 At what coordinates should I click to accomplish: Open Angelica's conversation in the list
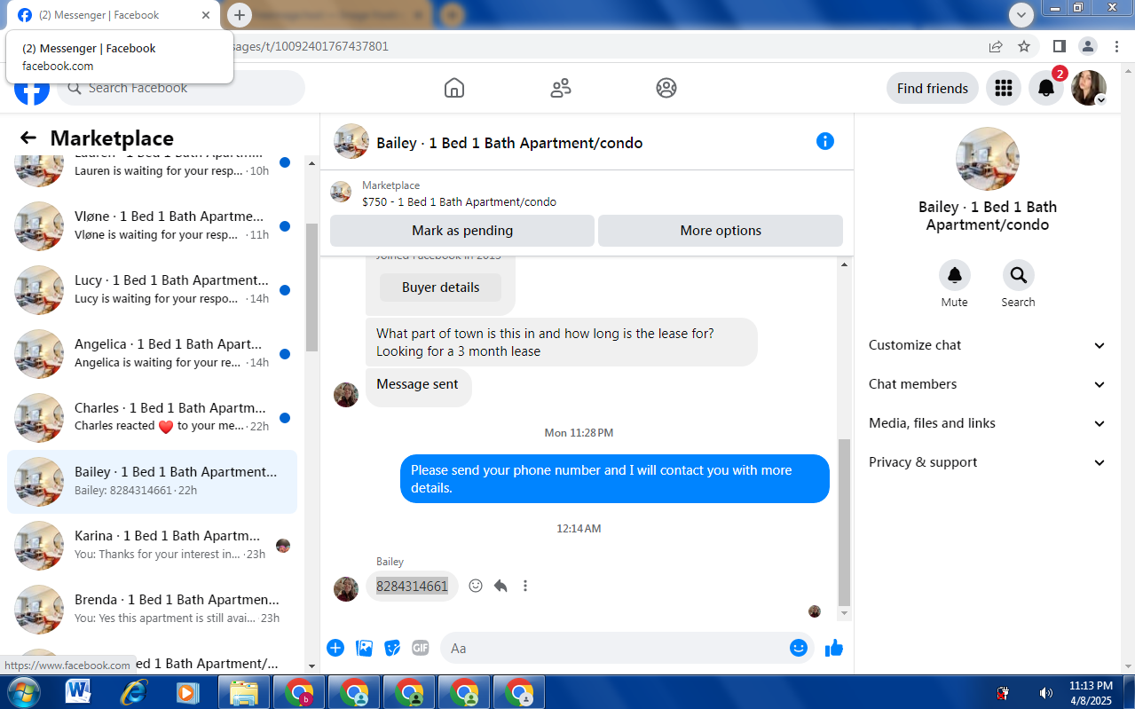[152, 354]
